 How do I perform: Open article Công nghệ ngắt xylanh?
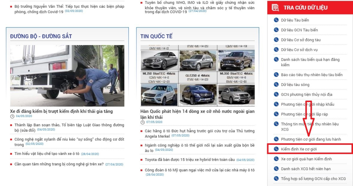[69, 142]
